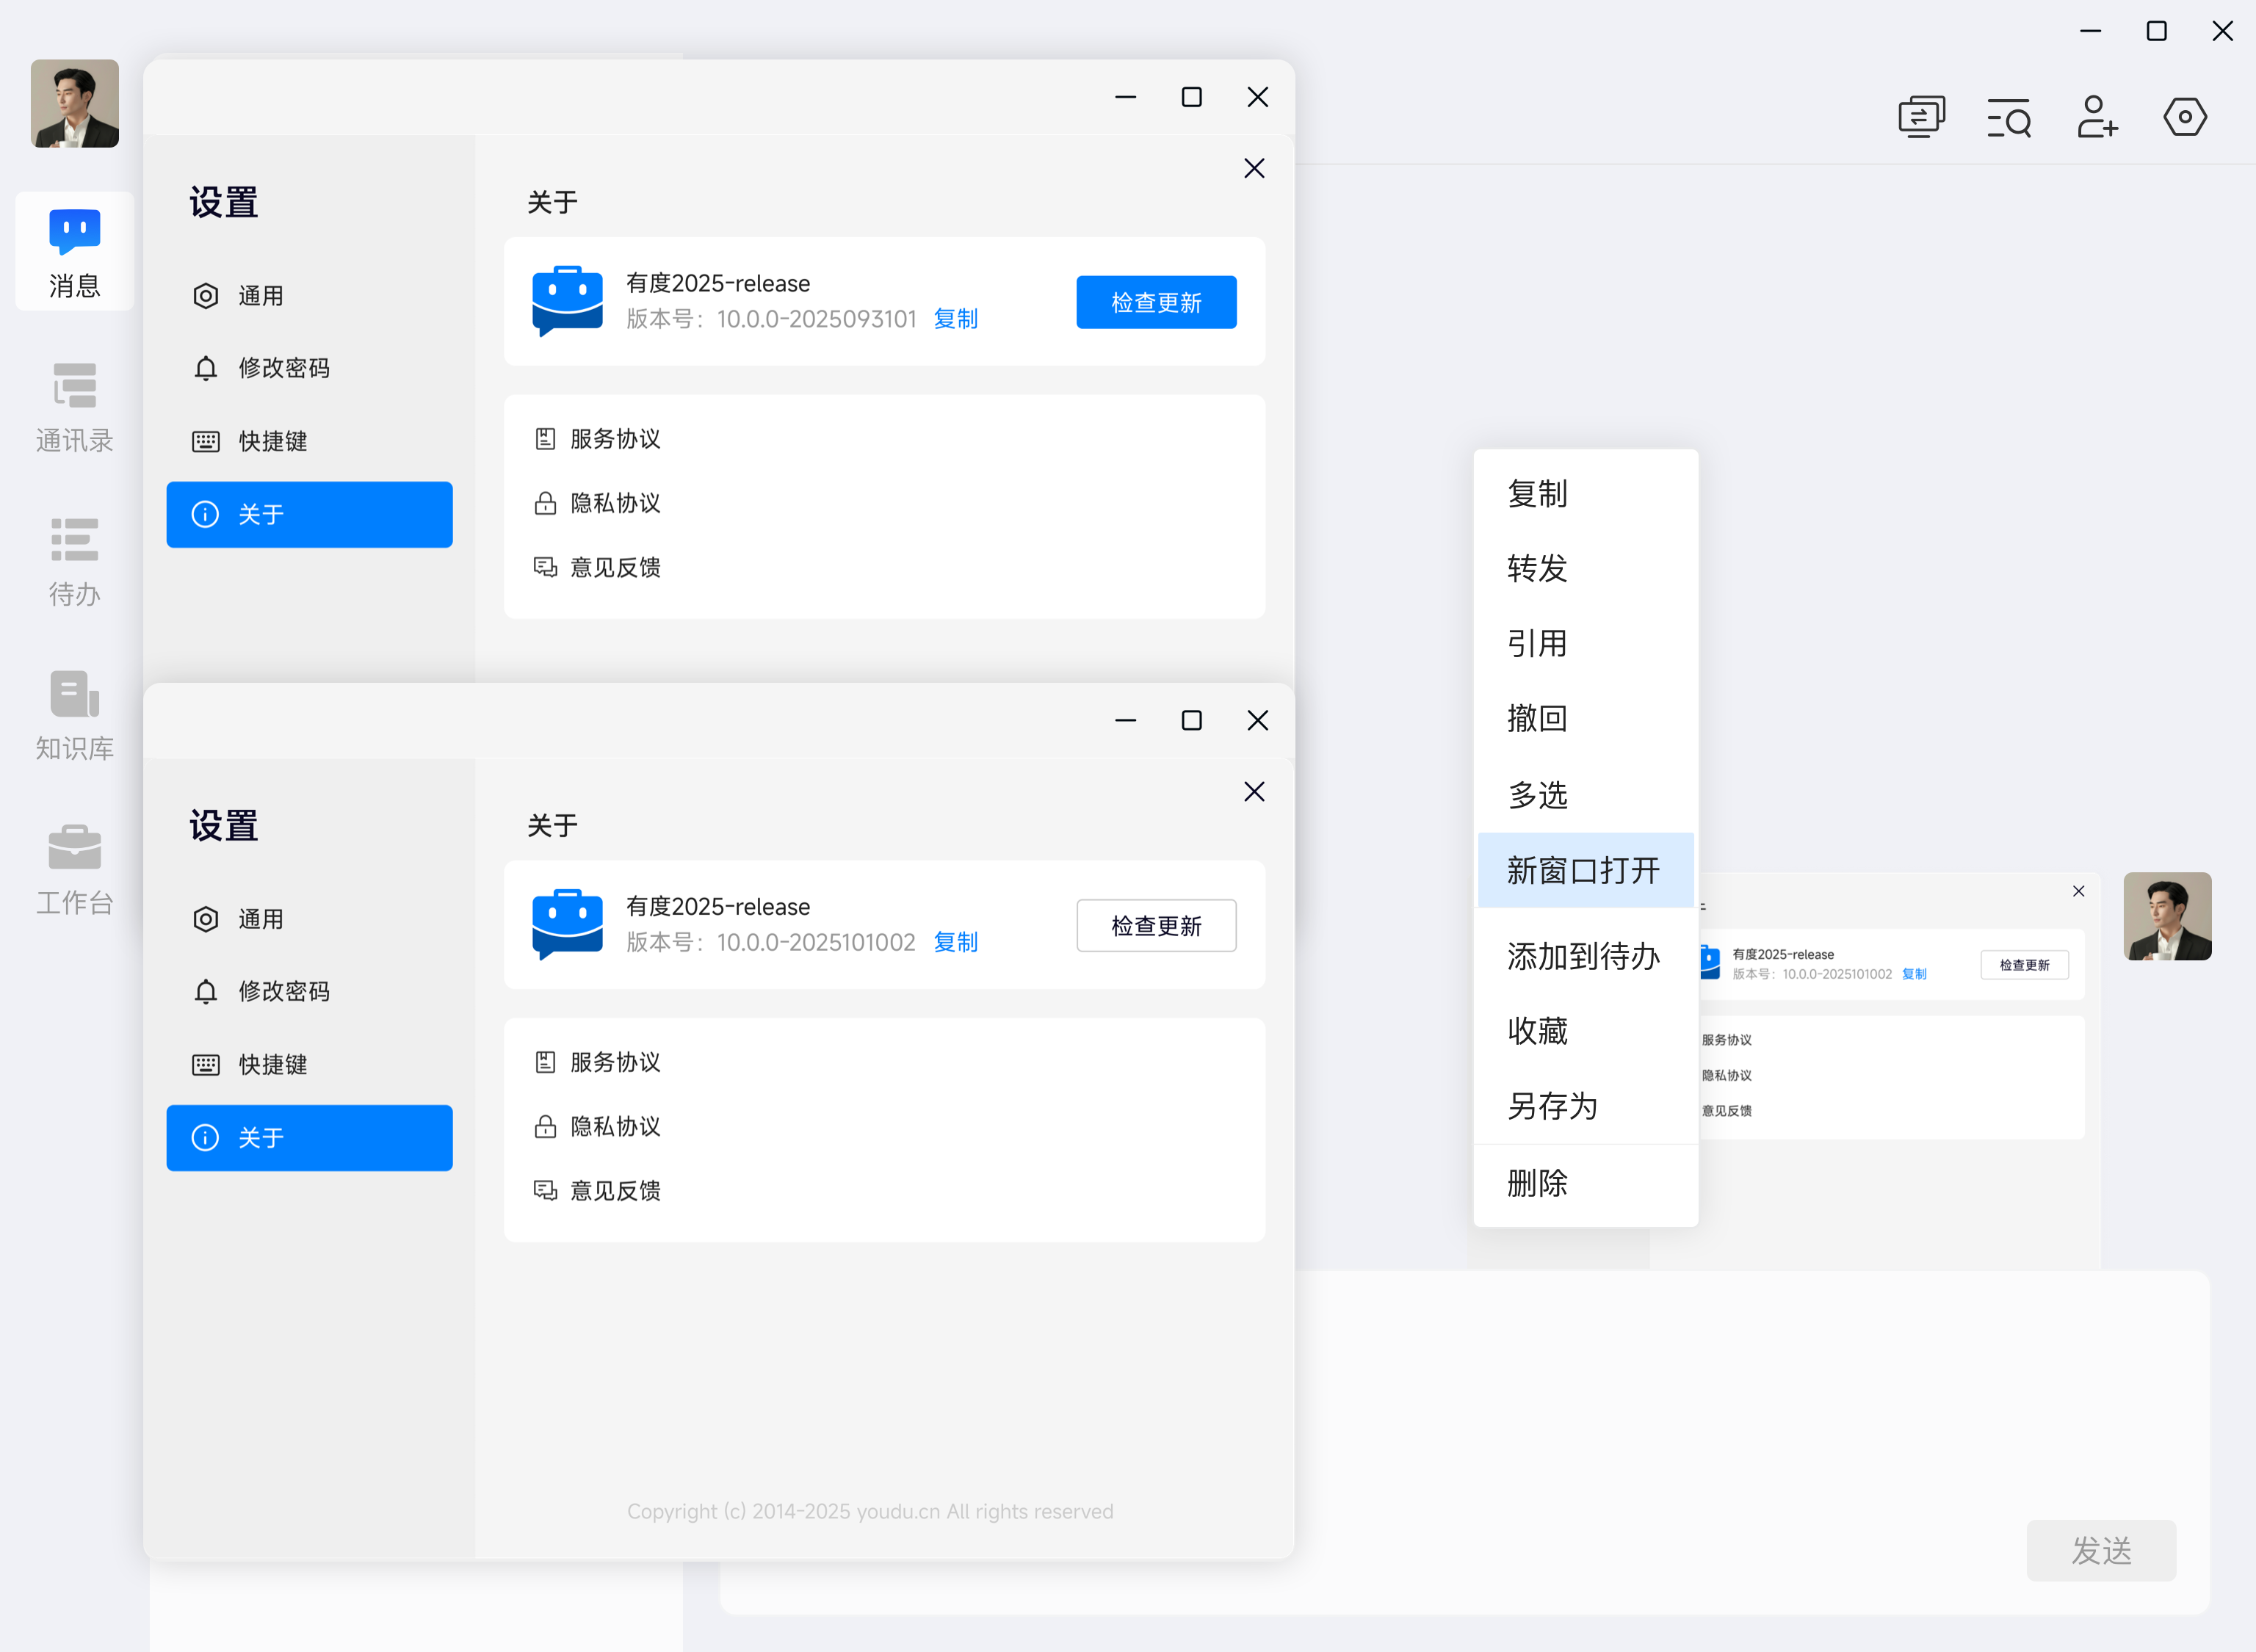Screen dimensions: 2256x1652
Task: Open the 消息 messages panel in sidebar
Action: pyautogui.click(x=74, y=252)
